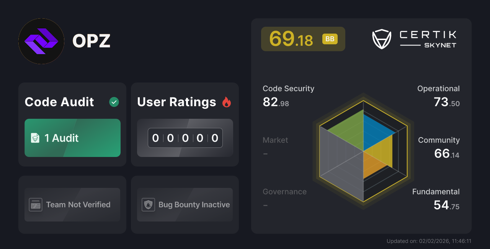The height and width of the screenshot is (249, 490).
Task: Select the ID card icon for Team Not Verified
Action: click(x=36, y=205)
